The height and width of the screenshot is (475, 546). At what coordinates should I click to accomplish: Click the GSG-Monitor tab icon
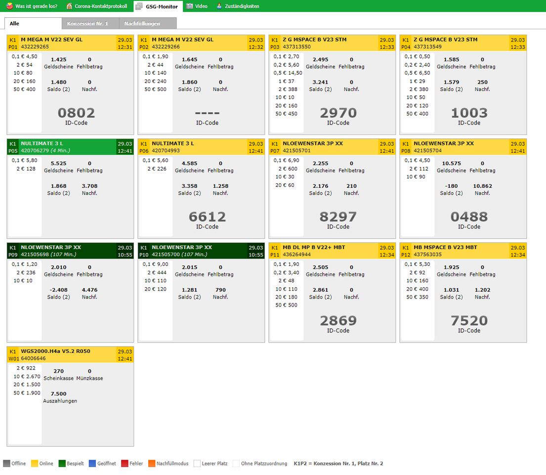click(139, 6)
